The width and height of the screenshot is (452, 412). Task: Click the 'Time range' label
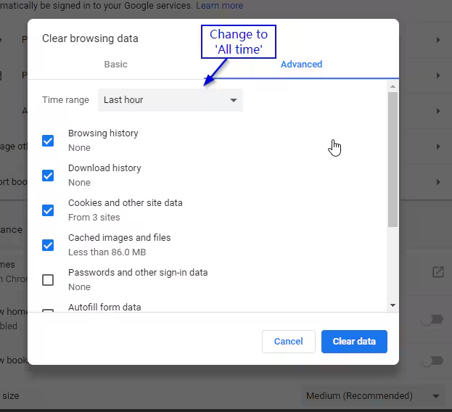click(65, 100)
